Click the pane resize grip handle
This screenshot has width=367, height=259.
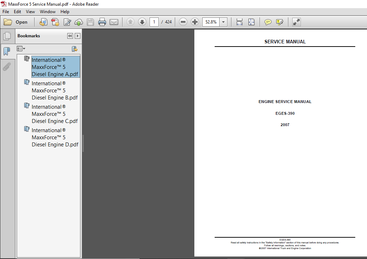coord(83,143)
